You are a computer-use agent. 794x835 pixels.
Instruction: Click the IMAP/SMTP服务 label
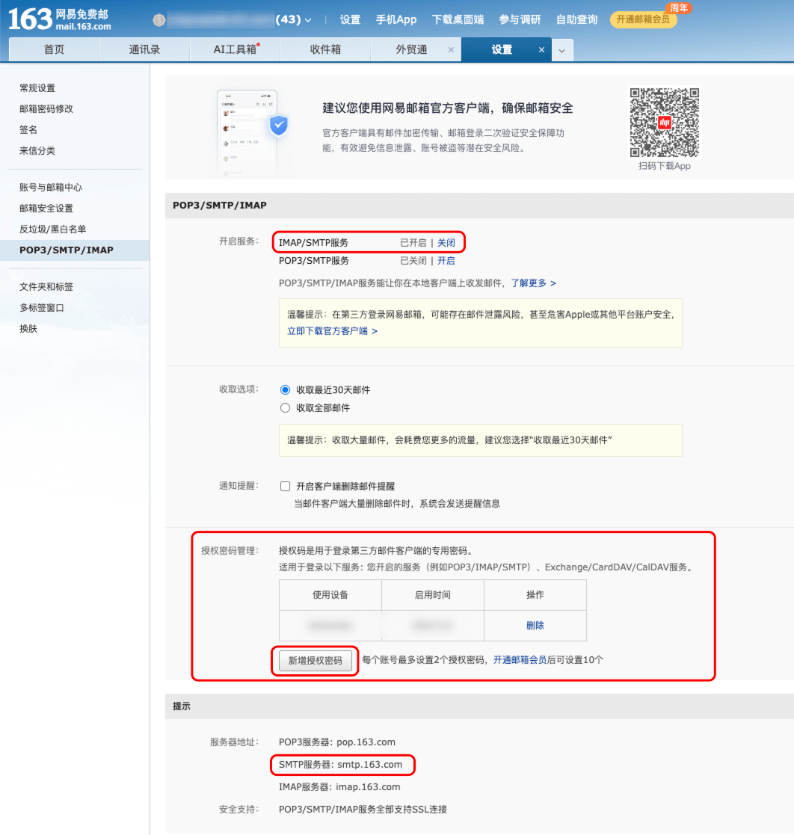[313, 243]
